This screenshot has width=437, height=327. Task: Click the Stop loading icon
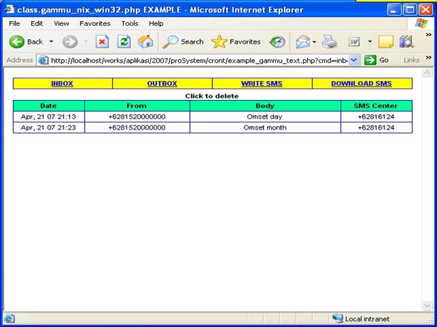pyautogui.click(x=102, y=42)
